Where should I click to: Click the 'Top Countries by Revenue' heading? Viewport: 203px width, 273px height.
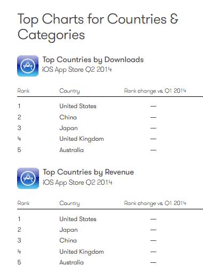pyautogui.click(x=88, y=172)
